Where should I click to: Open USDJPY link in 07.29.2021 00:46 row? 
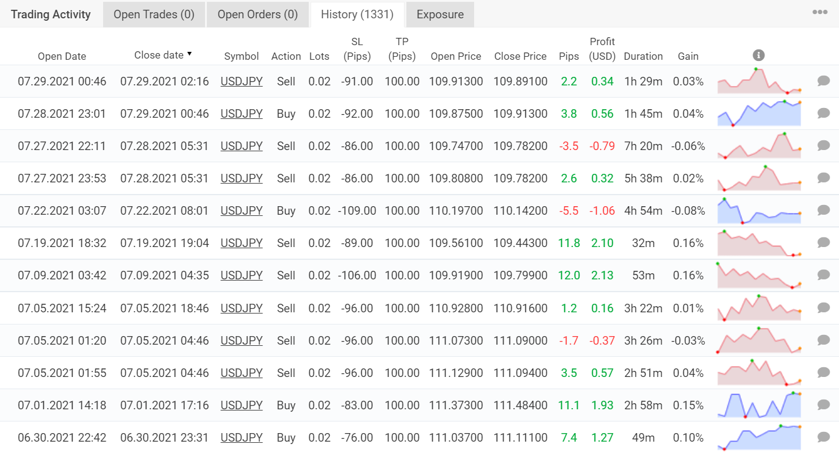tap(242, 81)
